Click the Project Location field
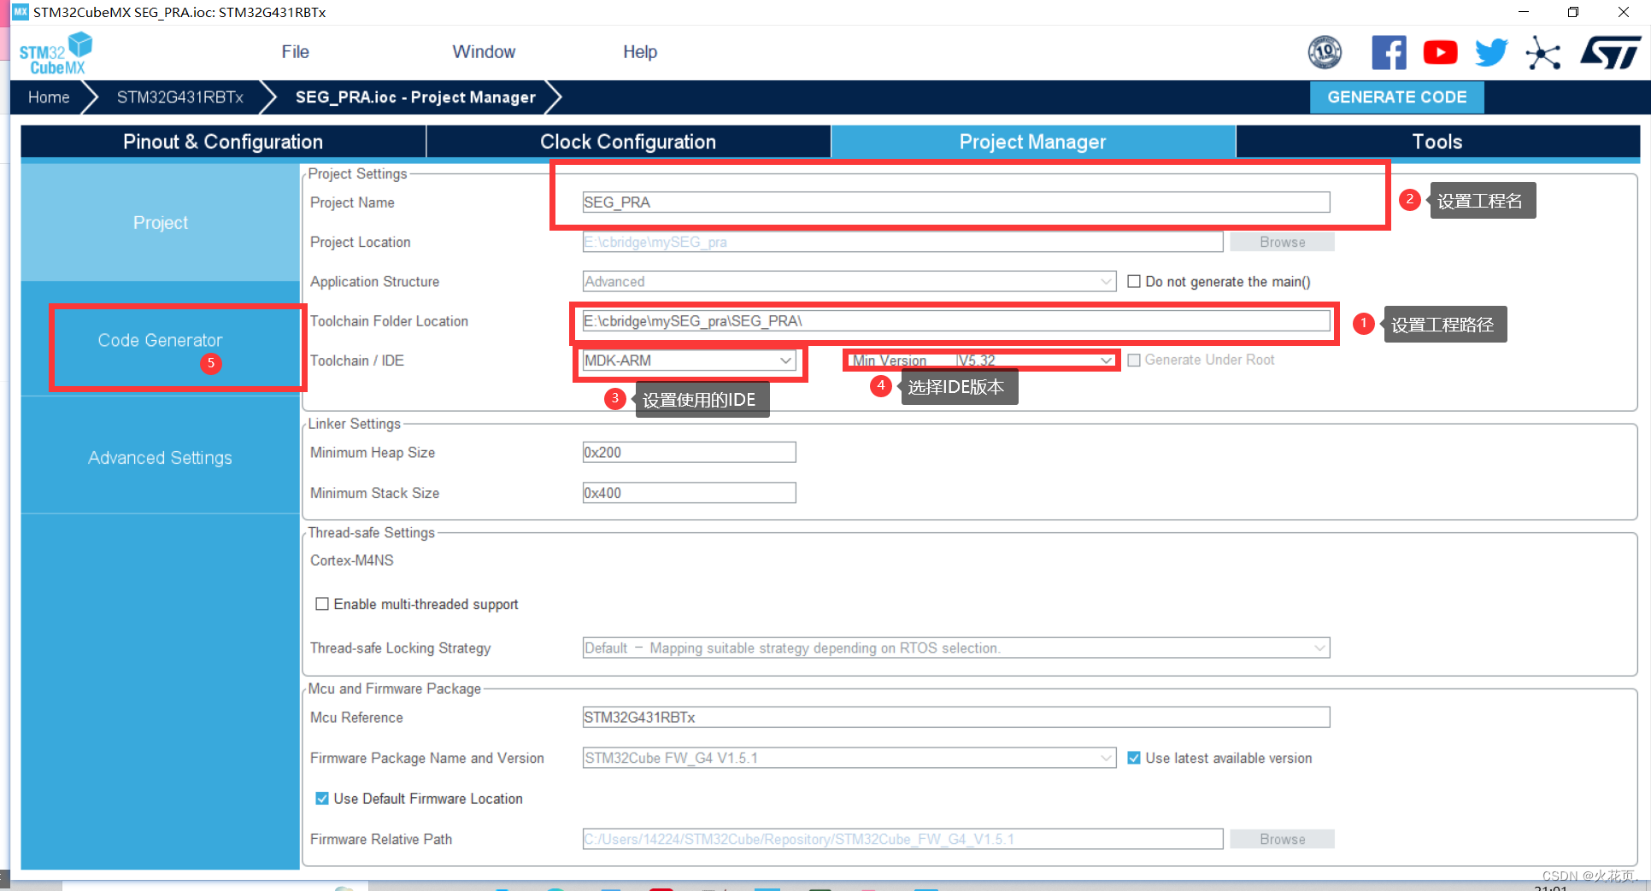The height and width of the screenshot is (891, 1651). click(902, 243)
